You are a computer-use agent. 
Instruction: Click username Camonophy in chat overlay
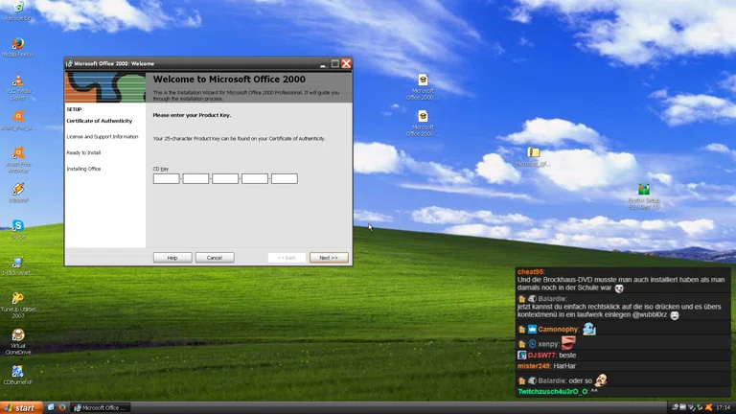pyautogui.click(x=559, y=329)
